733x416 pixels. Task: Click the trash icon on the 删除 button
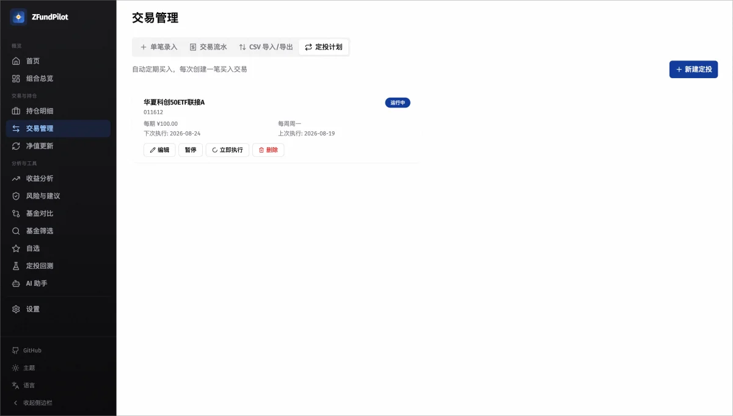pyautogui.click(x=261, y=150)
